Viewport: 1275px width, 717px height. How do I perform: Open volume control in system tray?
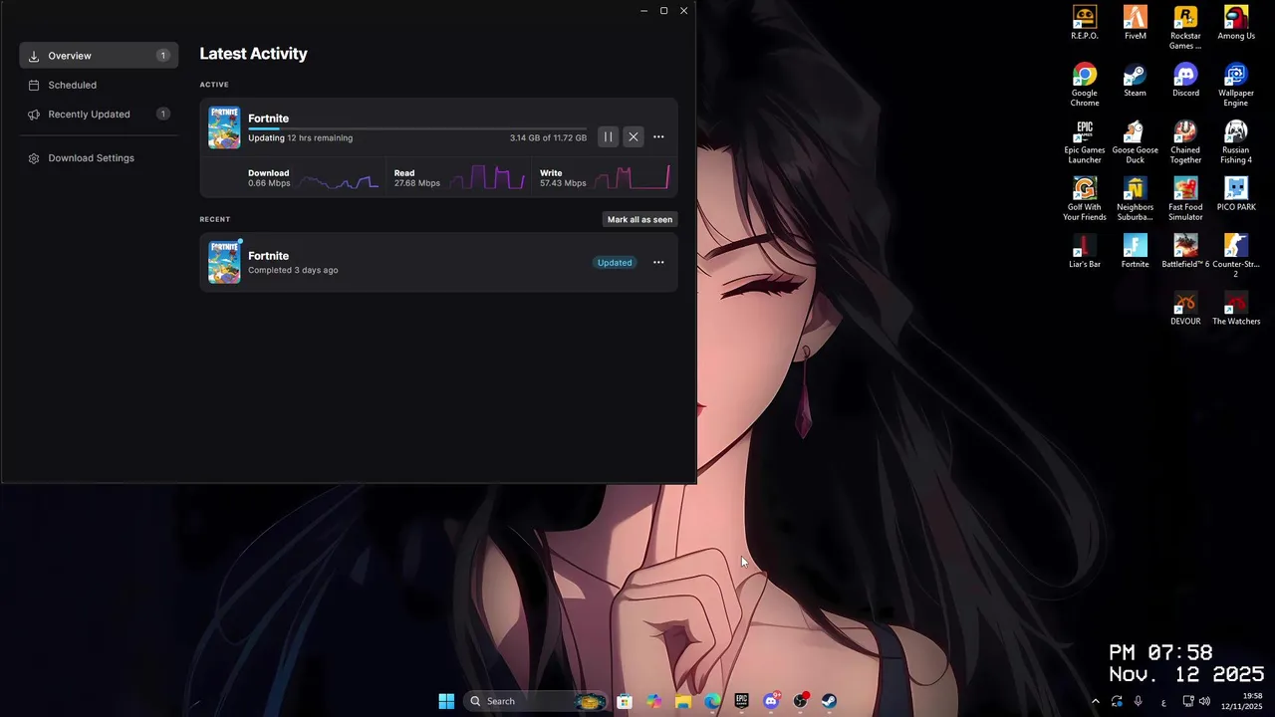pyautogui.click(x=1205, y=701)
